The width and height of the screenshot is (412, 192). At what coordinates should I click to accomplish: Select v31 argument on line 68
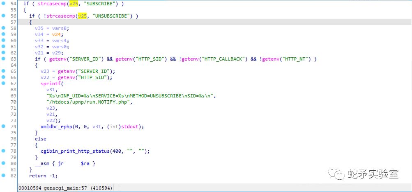tap(51, 90)
